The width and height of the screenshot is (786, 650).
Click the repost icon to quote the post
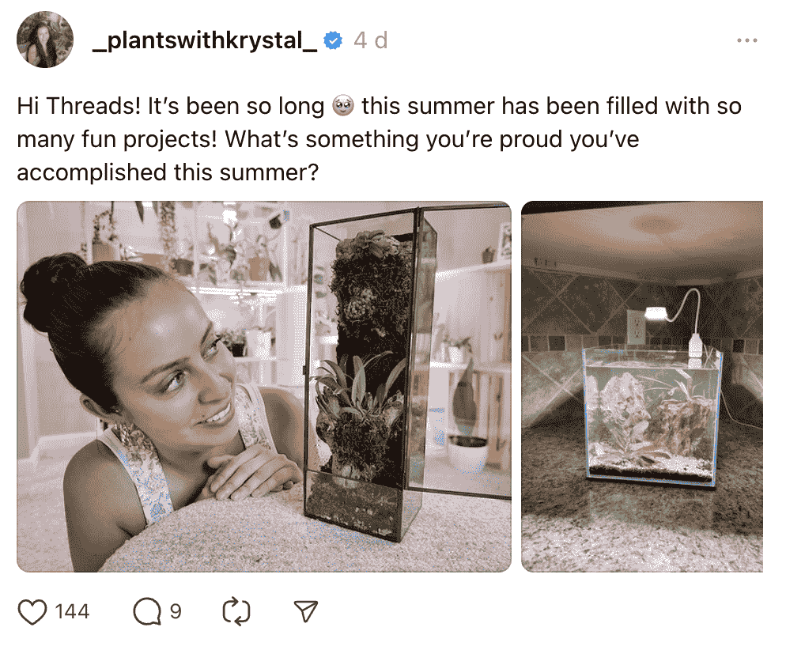236,610
